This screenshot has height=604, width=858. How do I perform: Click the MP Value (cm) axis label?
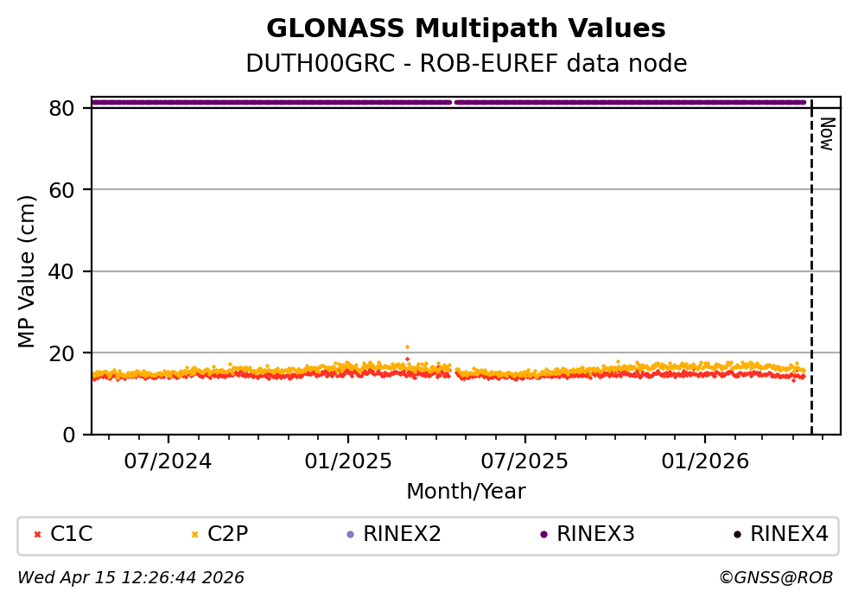(x=28, y=271)
